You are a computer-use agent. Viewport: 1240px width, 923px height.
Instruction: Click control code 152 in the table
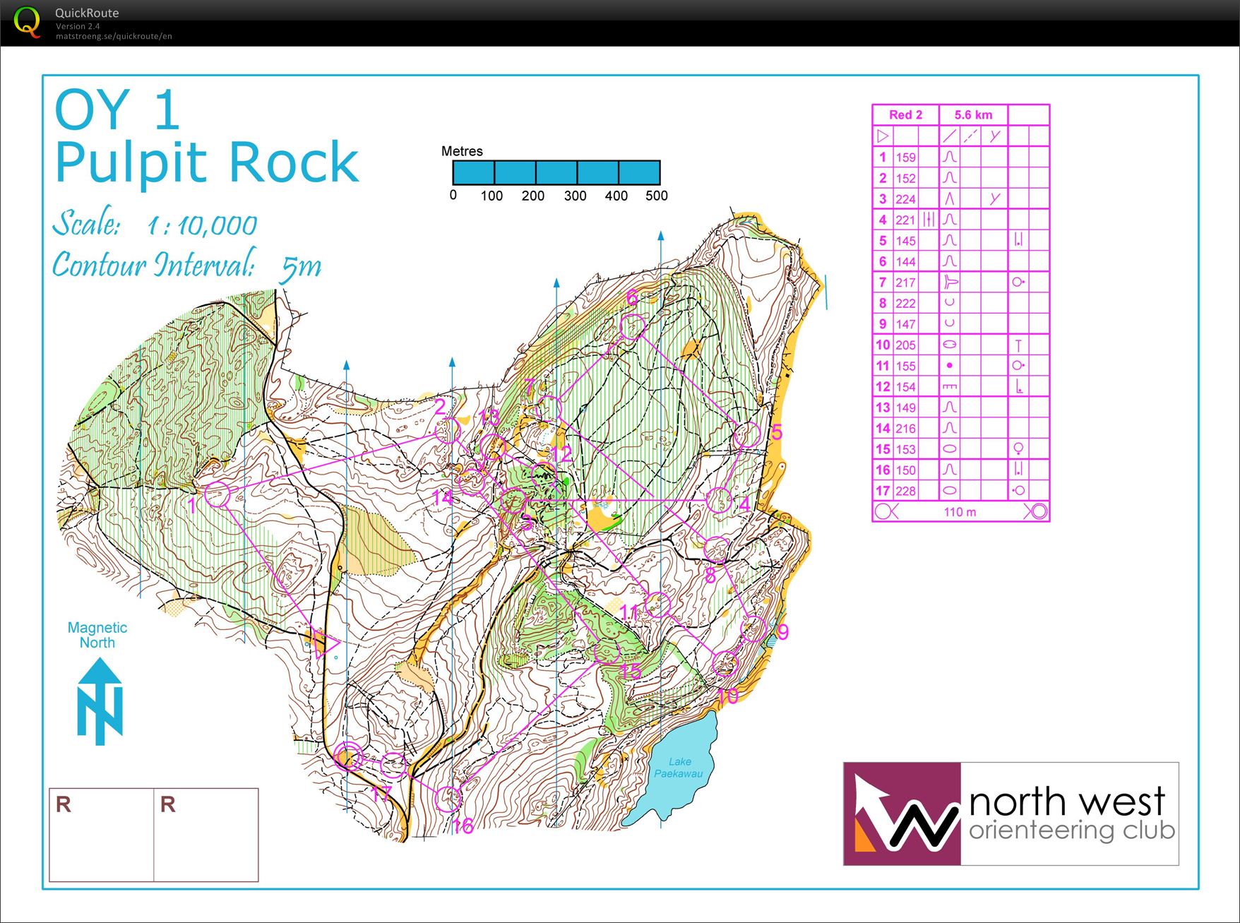906,179
